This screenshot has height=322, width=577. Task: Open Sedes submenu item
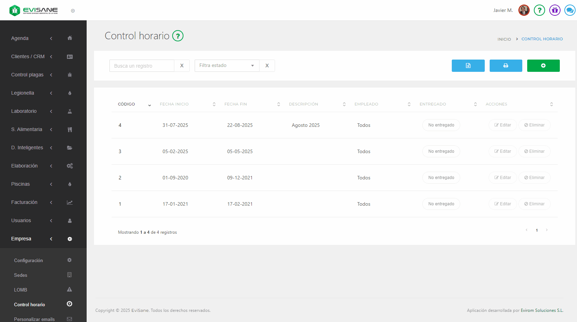[x=21, y=275]
